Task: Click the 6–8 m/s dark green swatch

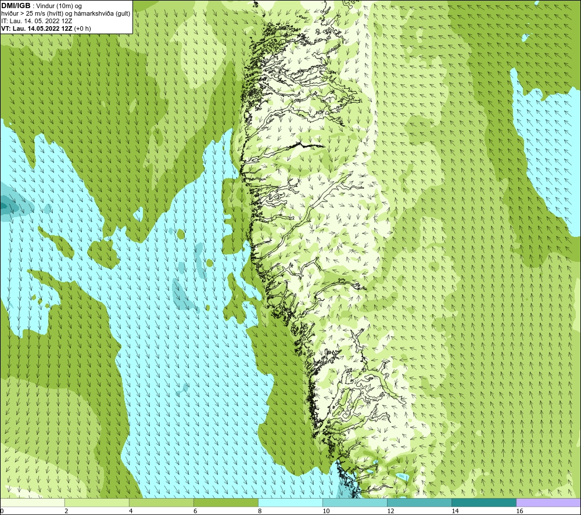Action: click(x=225, y=503)
